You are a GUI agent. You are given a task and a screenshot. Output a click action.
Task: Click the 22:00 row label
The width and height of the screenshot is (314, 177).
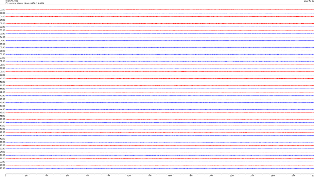click(2, 159)
